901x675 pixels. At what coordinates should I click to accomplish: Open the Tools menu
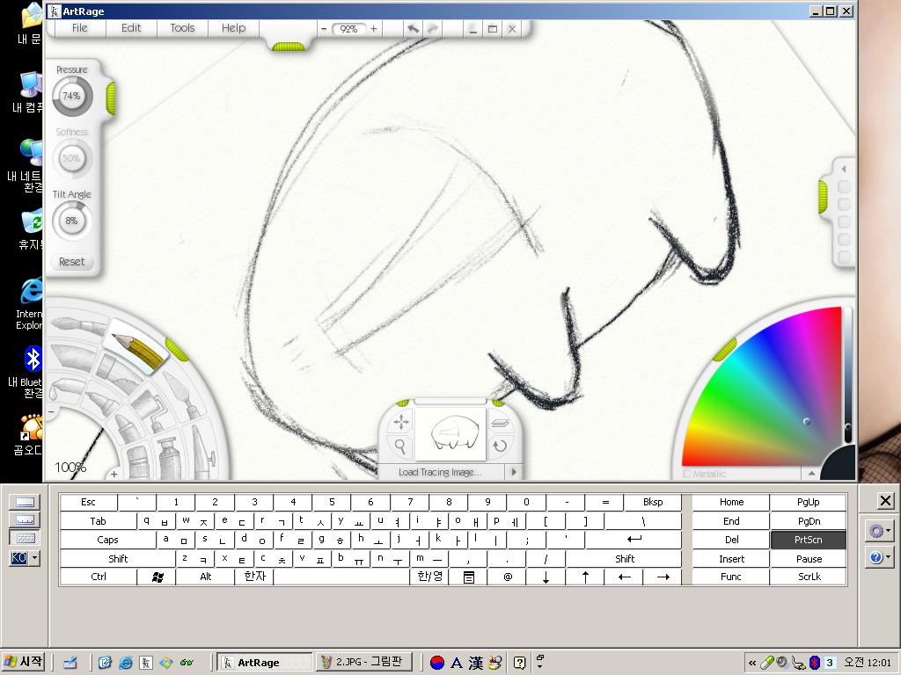[182, 28]
